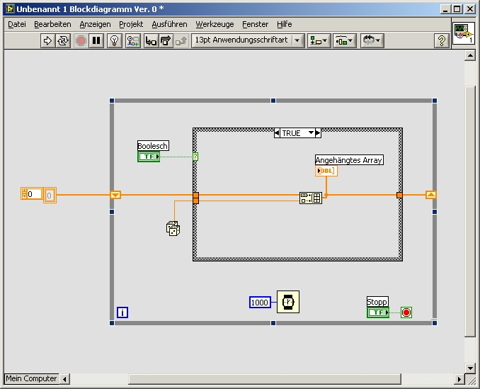Click the VI icon pane in corner
480x389 pixels.
click(x=464, y=33)
